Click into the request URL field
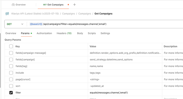183x99 pixels. click(105, 24)
